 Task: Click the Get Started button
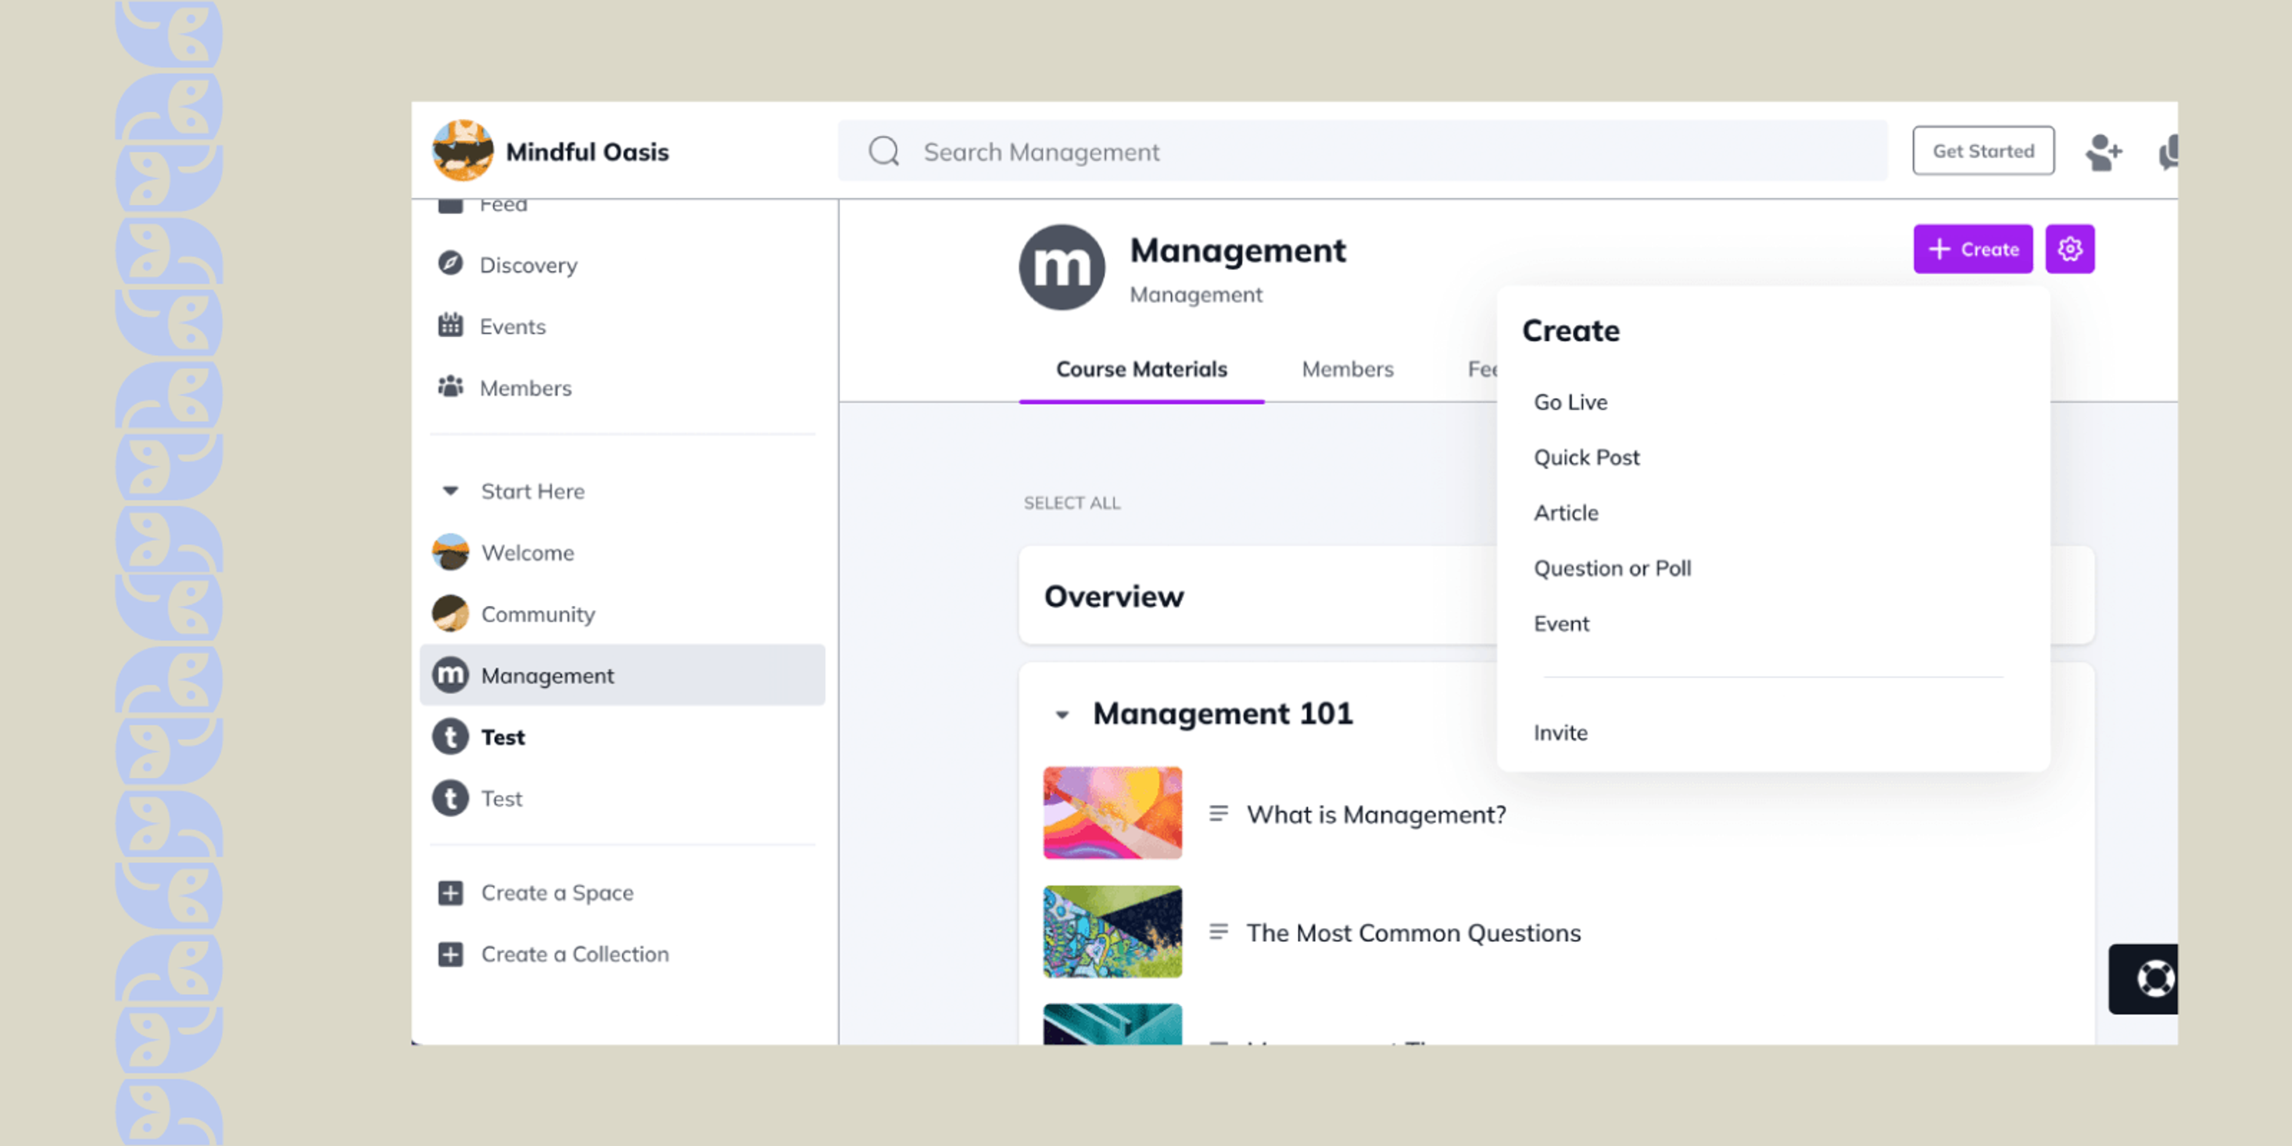[x=1983, y=150]
